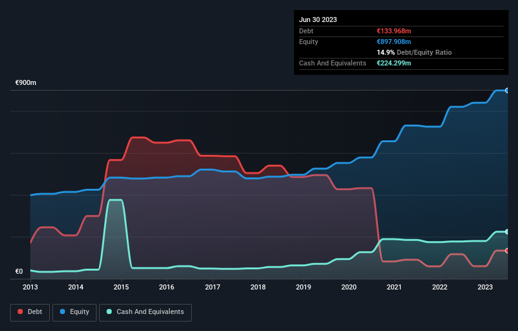The image size is (518, 331).
Task: Click the tooltip Equity row label
Action: coord(309,42)
